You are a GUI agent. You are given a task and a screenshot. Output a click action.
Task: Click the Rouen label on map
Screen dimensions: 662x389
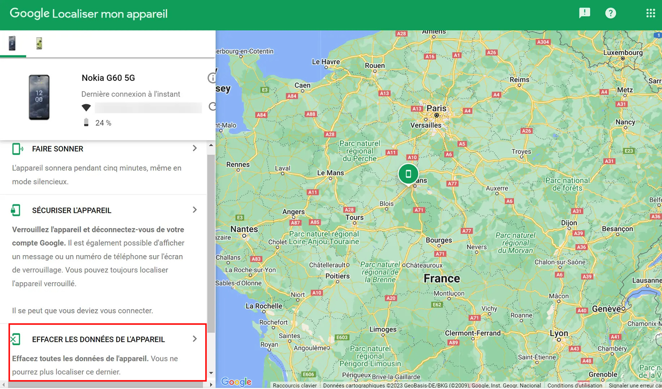tap(375, 65)
